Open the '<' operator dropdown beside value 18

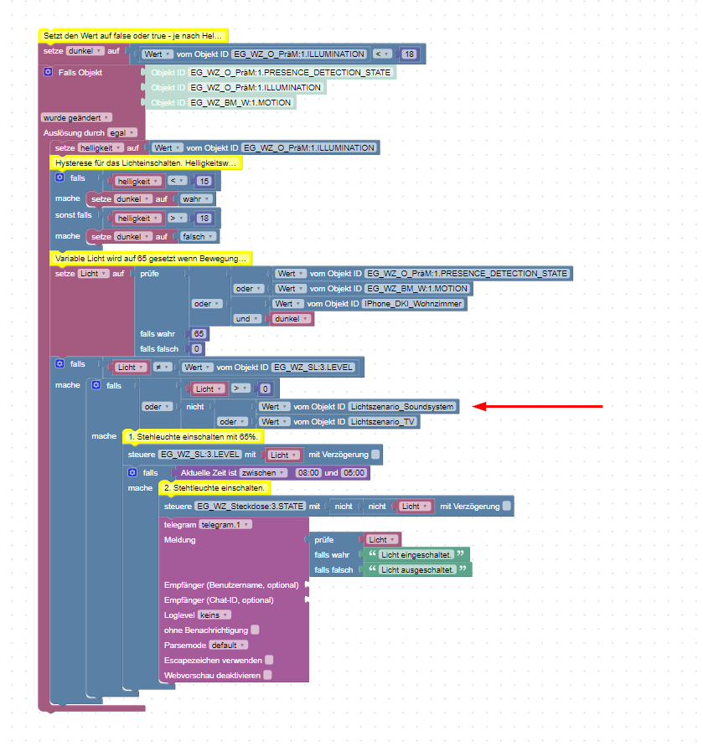(382, 54)
